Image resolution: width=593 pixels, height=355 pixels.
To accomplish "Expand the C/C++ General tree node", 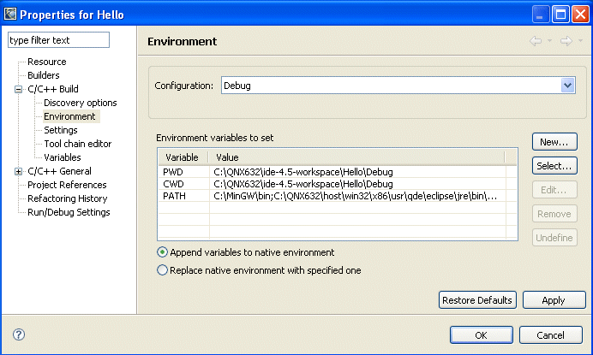I will click(19, 171).
